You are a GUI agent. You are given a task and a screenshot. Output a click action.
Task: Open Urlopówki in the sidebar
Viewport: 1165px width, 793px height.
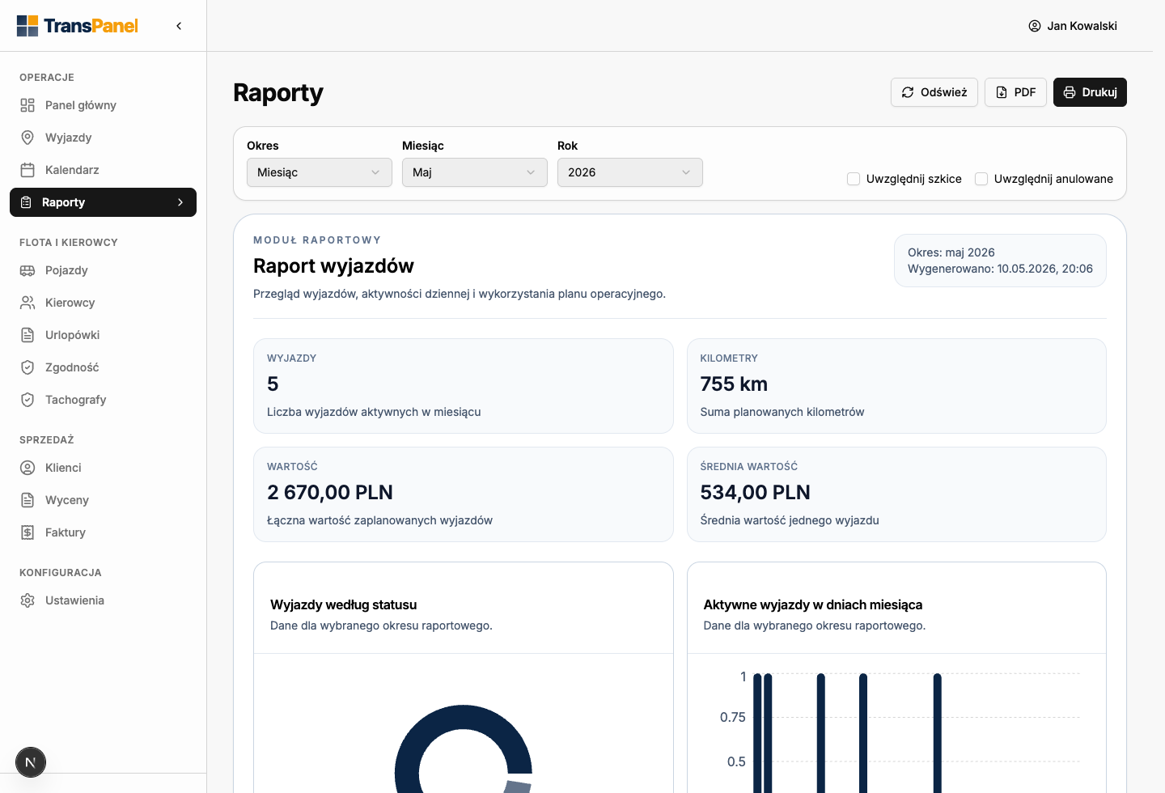pos(103,335)
